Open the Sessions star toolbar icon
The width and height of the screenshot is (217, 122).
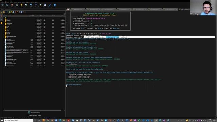(21, 5)
